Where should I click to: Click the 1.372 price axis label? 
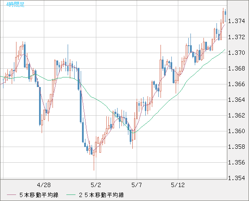(x=236, y=37)
